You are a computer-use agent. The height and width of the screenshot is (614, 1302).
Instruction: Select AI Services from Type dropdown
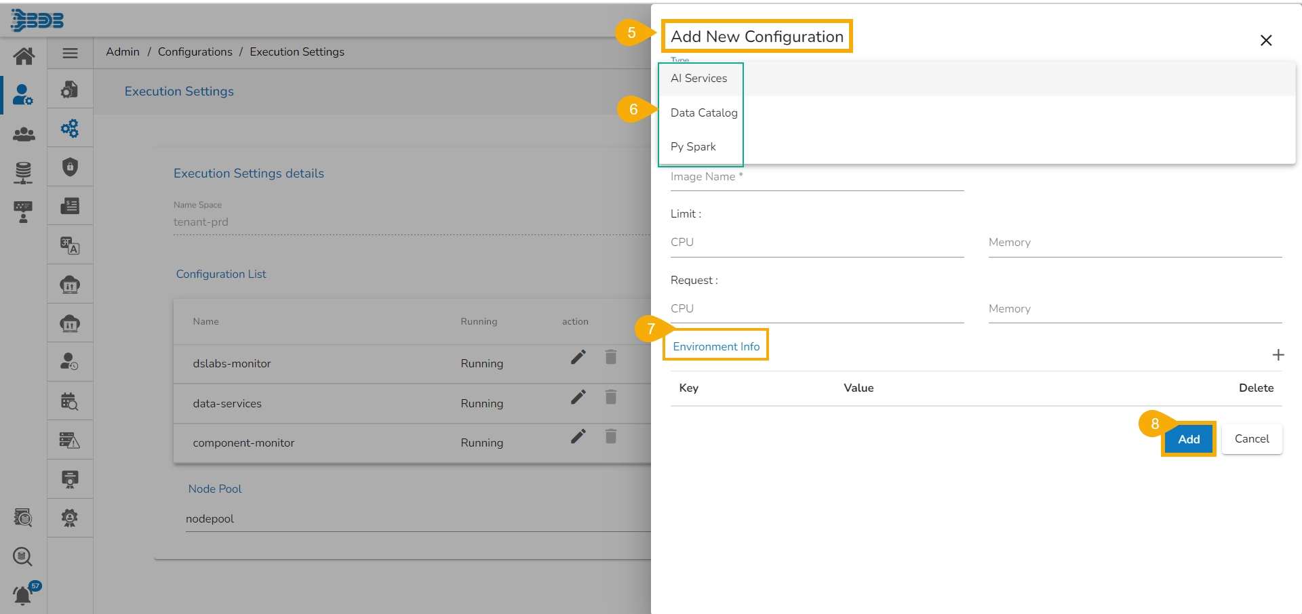click(x=976, y=79)
